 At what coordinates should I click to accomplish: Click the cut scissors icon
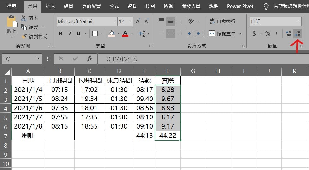24,18
